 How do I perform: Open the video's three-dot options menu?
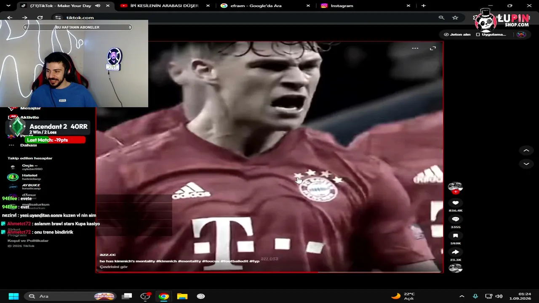click(x=415, y=48)
